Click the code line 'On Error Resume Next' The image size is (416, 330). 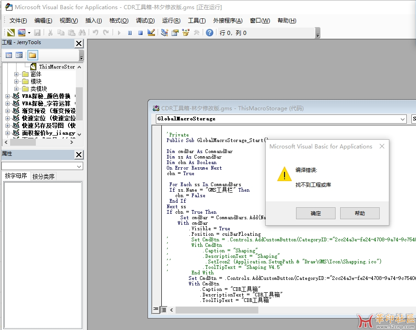[x=194, y=168]
